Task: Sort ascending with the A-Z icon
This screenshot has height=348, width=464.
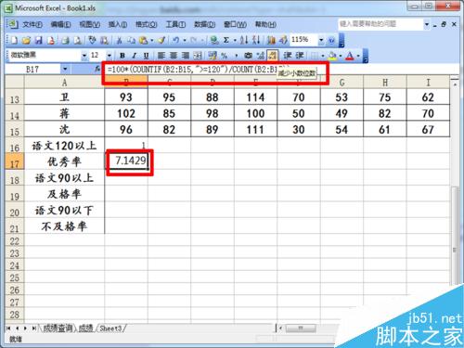Action: point(244,40)
